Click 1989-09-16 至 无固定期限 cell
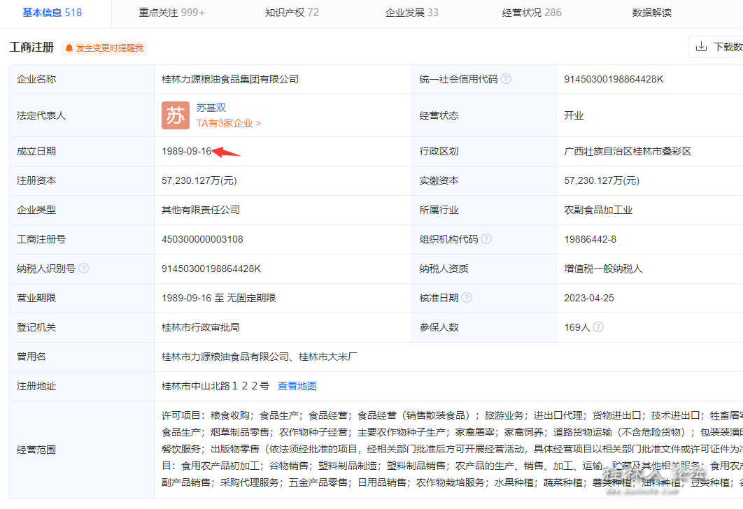The width and height of the screenshot is (743, 509). pyautogui.click(x=218, y=298)
